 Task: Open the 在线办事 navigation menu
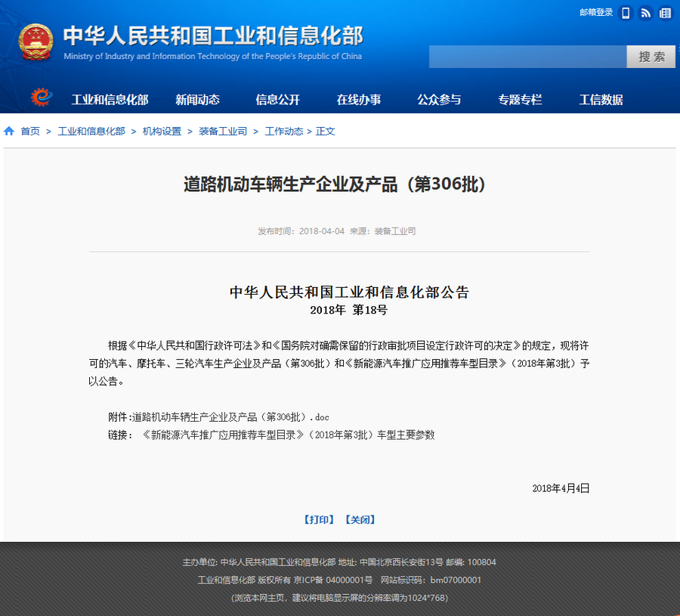coord(359,100)
